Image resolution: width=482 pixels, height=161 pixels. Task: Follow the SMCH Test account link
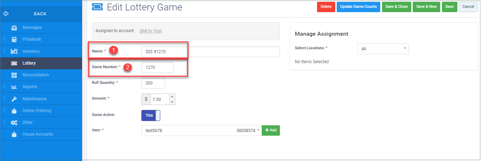click(x=150, y=31)
